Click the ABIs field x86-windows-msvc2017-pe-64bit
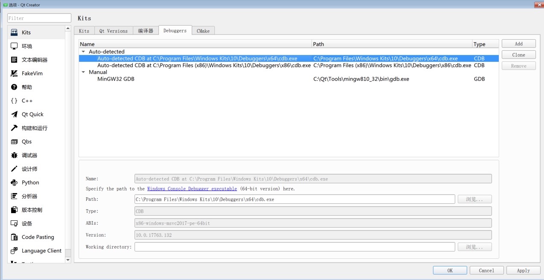The height and width of the screenshot is (280, 544). pos(313,223)
